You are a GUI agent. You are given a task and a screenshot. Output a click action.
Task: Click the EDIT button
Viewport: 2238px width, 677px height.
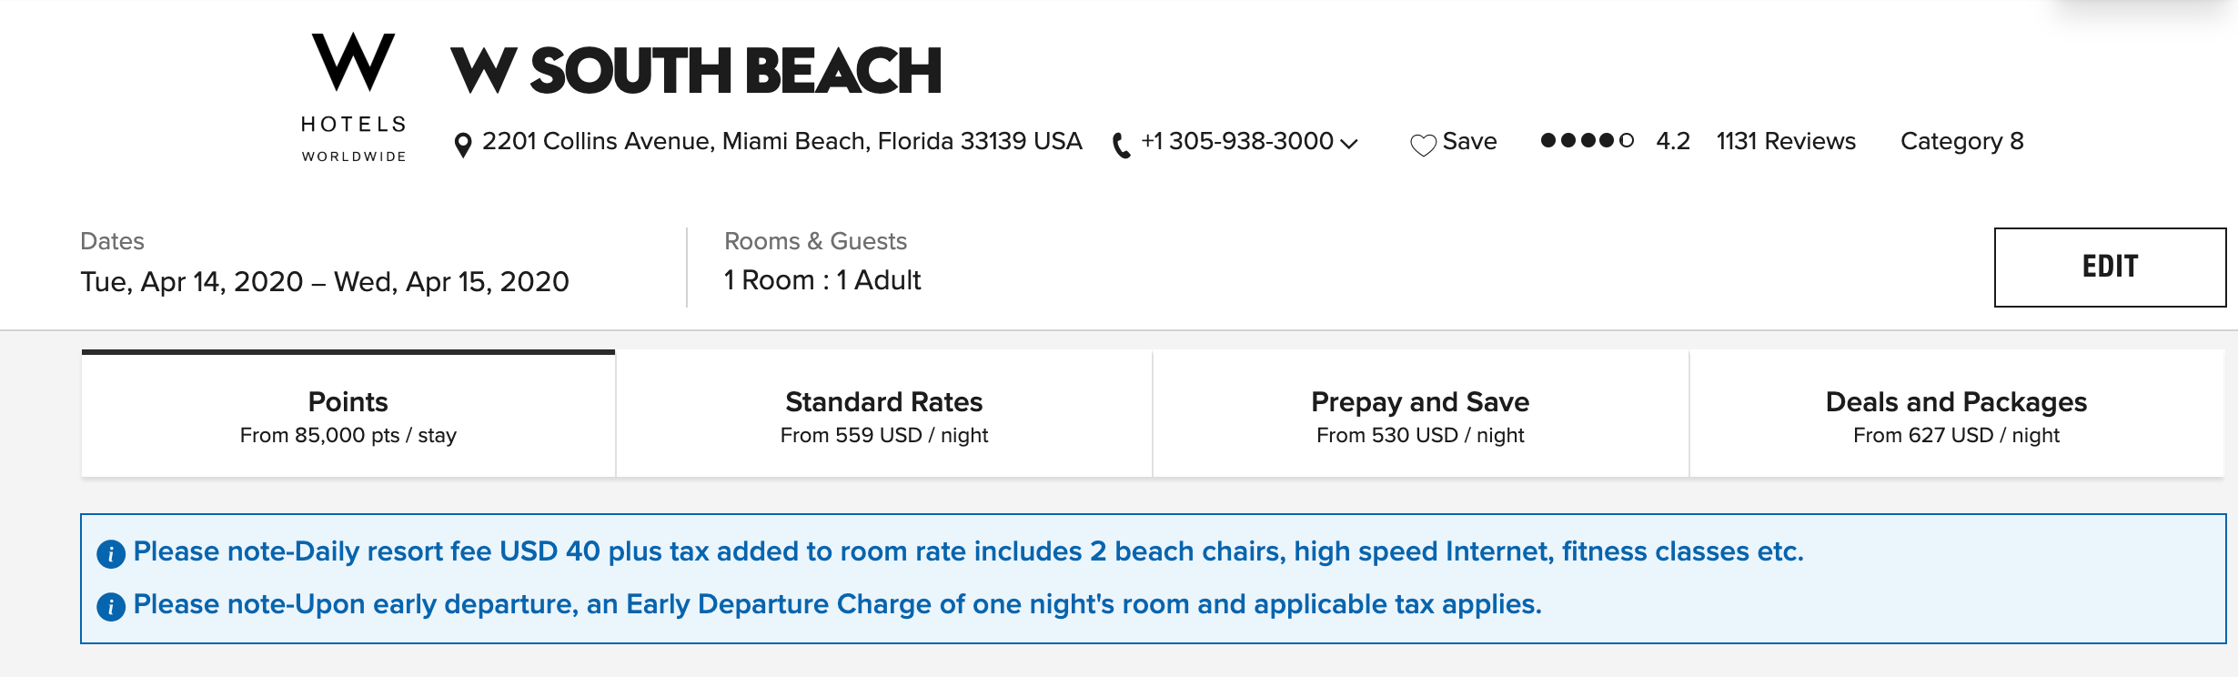tap(2110, 267)
